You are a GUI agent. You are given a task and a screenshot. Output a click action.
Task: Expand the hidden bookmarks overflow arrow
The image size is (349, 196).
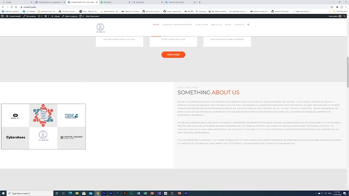(330, 11)
